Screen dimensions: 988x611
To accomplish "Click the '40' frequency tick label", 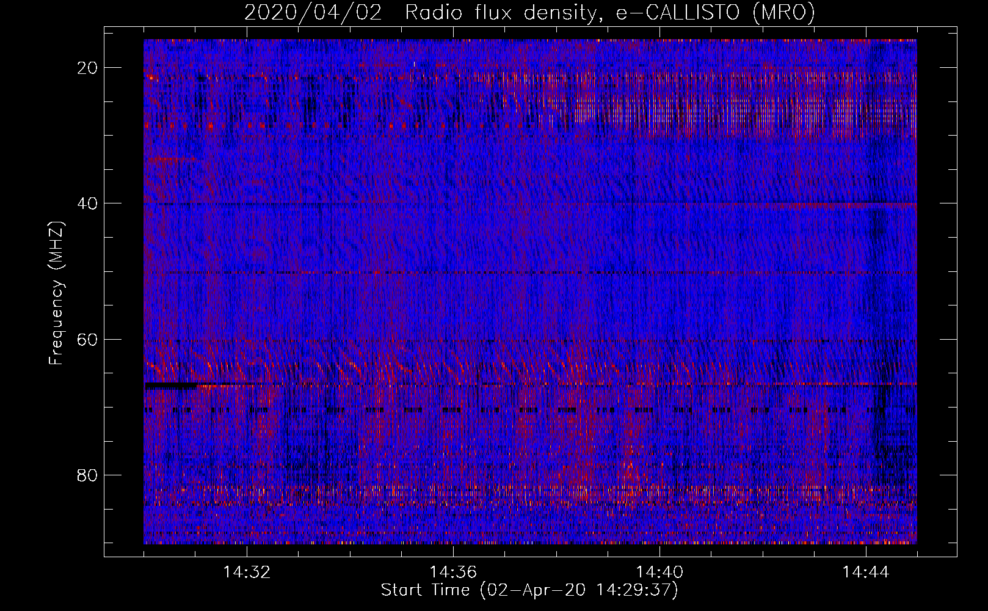I will tap(87, 203).
